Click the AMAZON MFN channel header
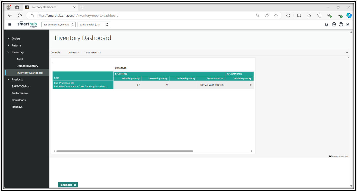Image resolution: width=357 pixels, height=191 pixels. point(239,74)
